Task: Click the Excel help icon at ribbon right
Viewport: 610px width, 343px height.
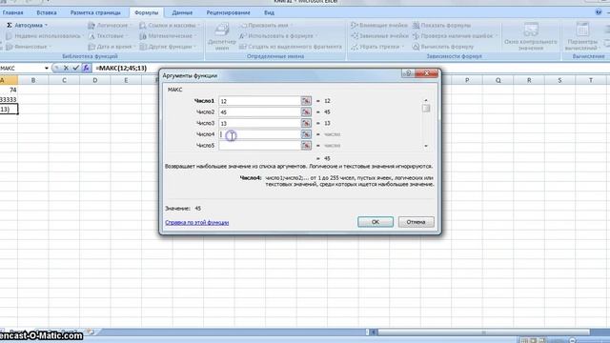Action: [x=599, y=12]
